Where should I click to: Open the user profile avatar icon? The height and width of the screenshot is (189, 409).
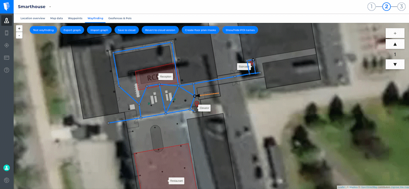coord(6,168)
